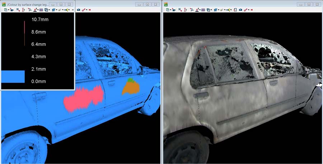Expand view type dropdown arrow in legend window
The height and width of the screenshot is (164, 323).
(x=9, y=10)
